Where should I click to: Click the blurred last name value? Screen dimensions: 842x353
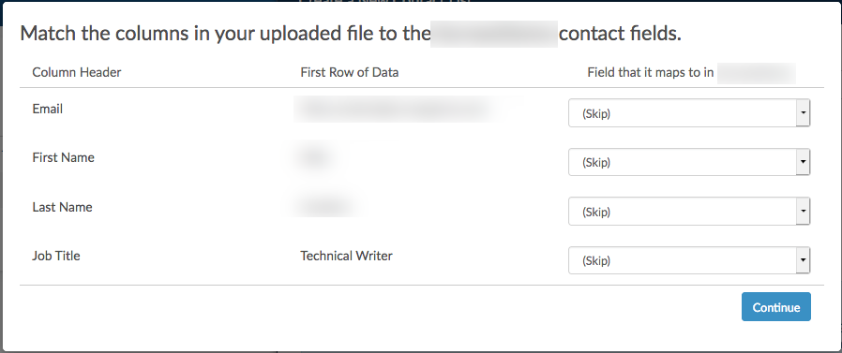325,207
